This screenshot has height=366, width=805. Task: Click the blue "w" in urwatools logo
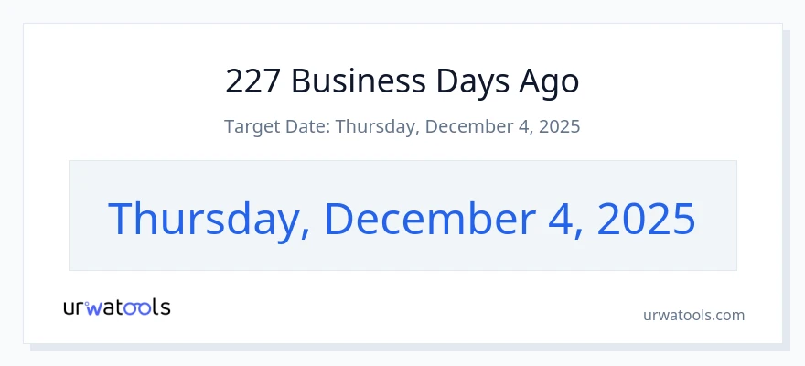coord(94,308)
